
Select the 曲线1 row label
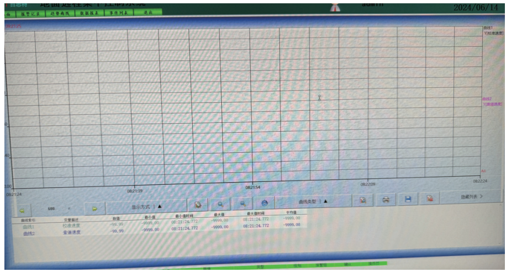tap(28, 227)
